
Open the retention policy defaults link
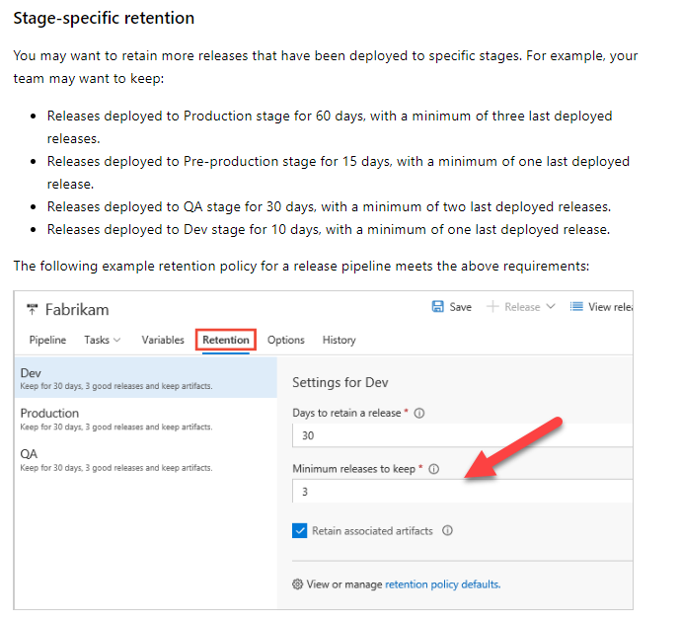click(442, 584)
